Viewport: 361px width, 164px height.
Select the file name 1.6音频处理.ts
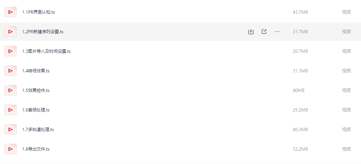[36, 110]
